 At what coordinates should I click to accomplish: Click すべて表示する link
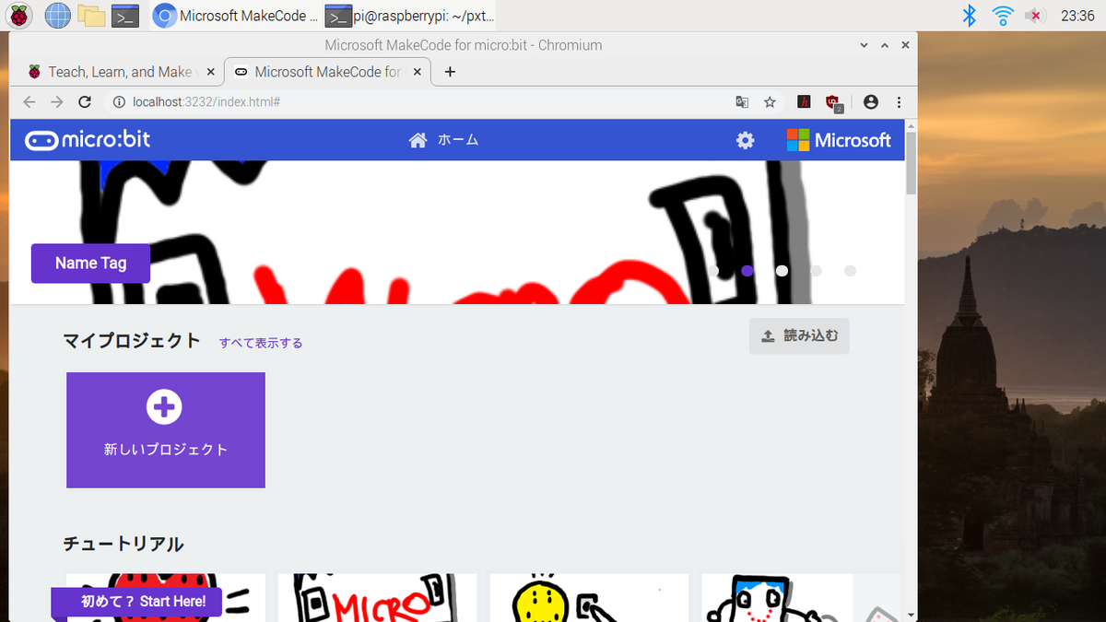click(x=261, y=343)
